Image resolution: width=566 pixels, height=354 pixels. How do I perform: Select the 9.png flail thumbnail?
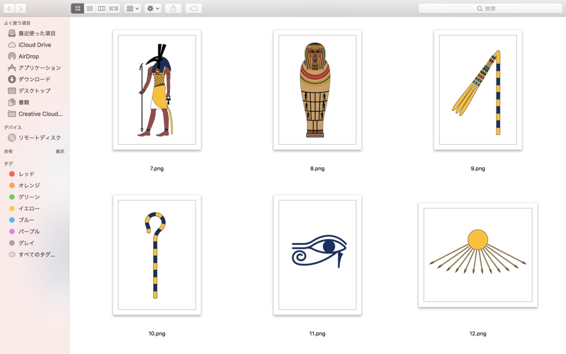[478, 90]
